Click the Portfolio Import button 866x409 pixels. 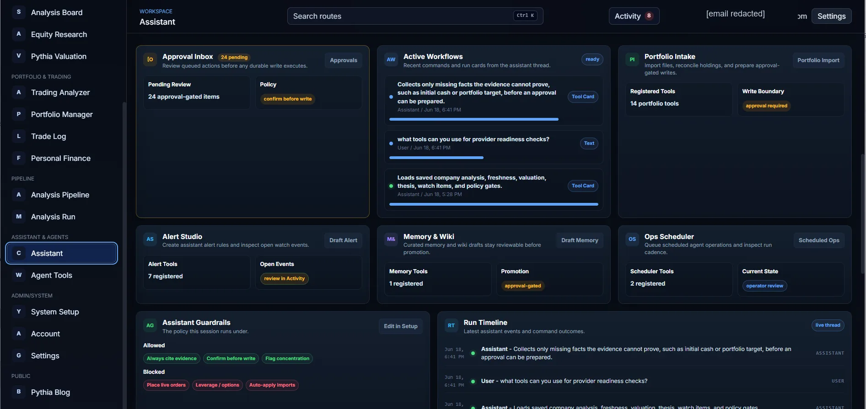818,60
